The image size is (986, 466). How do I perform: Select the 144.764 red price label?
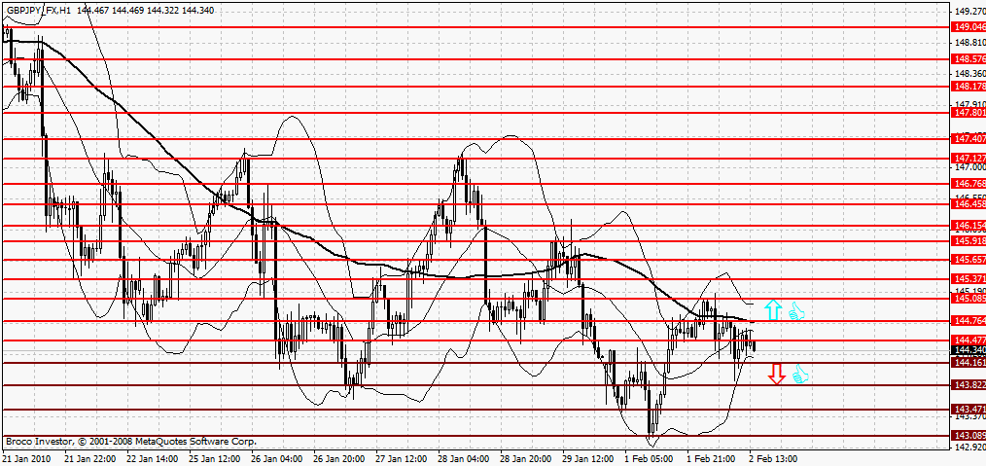click(969, 321)
